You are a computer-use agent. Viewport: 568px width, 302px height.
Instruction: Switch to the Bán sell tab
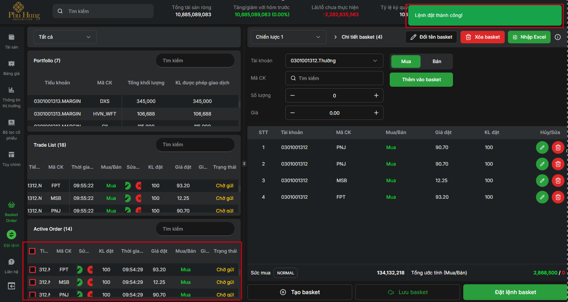pos(437,62)
